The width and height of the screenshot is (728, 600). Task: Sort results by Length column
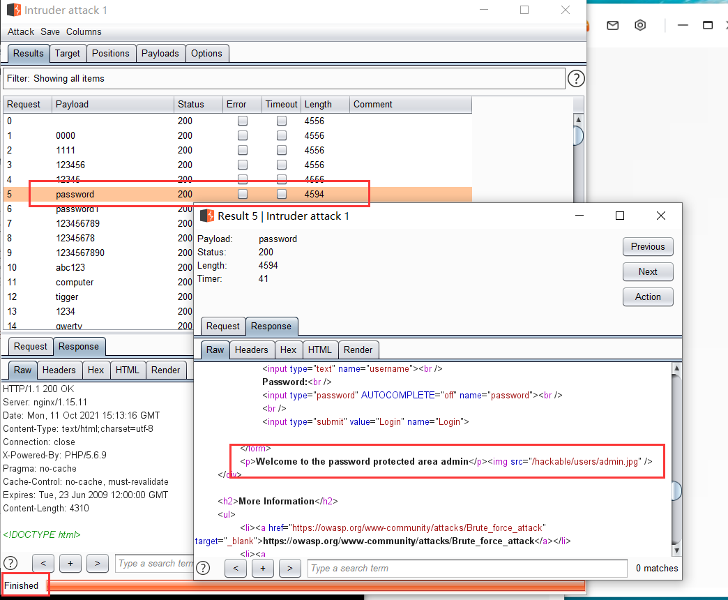[325, 105]
